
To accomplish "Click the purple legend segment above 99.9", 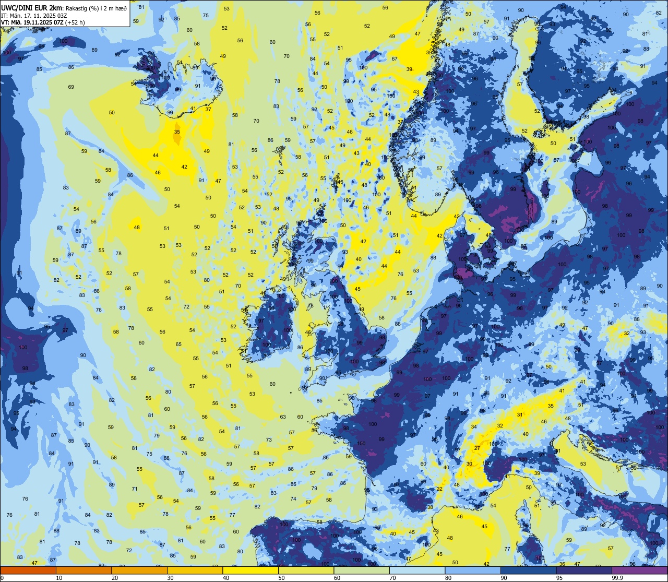I will click(x=640, y=570).
